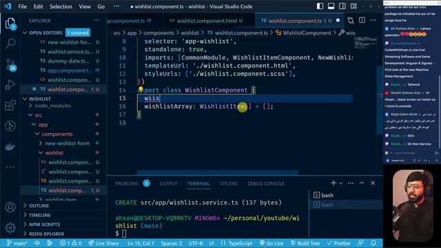Open editor More Actions ellipsis

click(373, 20)
